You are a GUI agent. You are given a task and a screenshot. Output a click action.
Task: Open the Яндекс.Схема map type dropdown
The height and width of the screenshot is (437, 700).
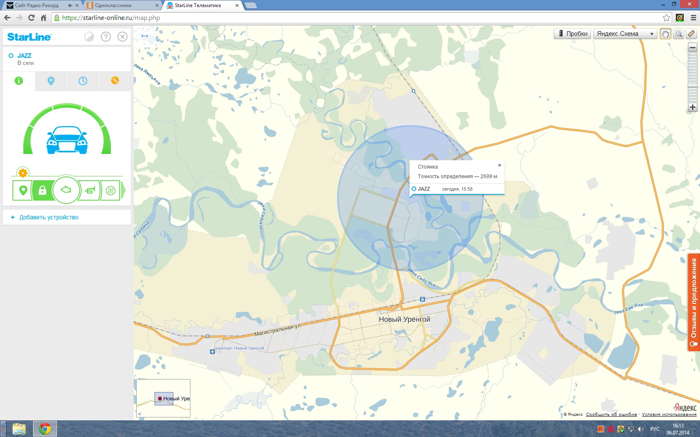click(625, 34)
